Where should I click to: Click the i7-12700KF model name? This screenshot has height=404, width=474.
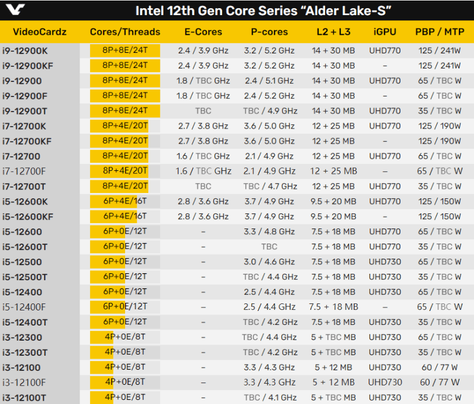27,141
